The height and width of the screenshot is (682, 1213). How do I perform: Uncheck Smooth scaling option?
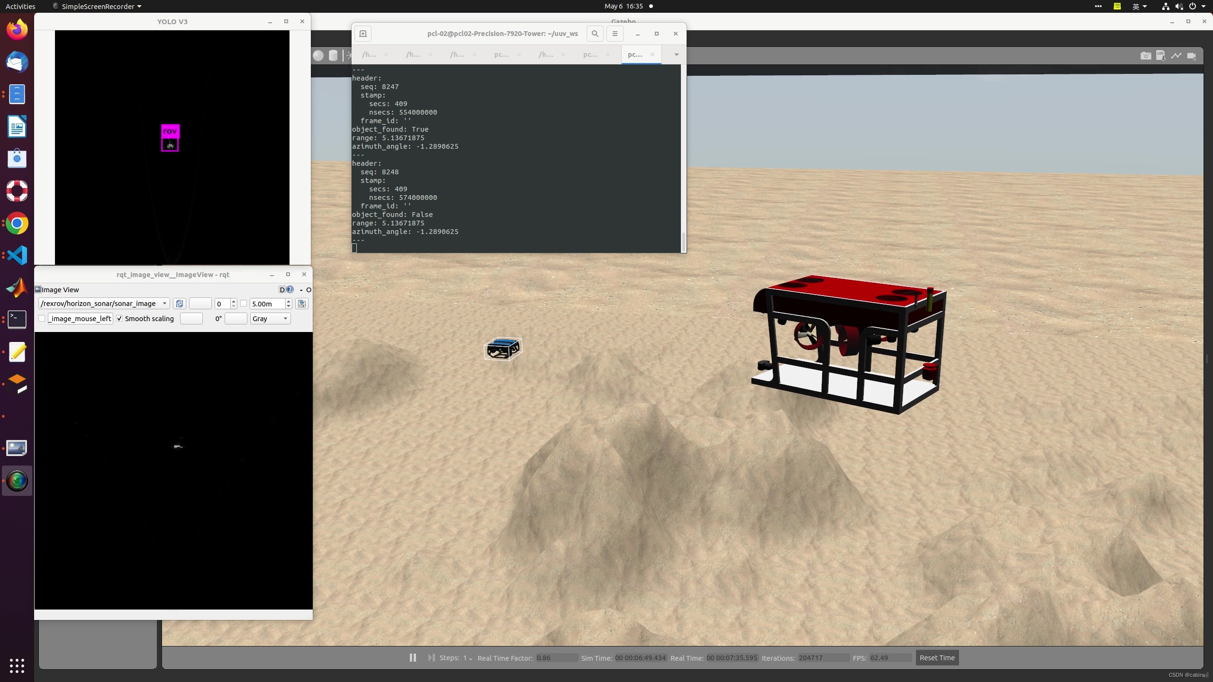pos(120,318)
